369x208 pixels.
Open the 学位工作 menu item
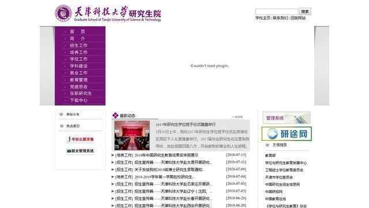tap(78, 59)
